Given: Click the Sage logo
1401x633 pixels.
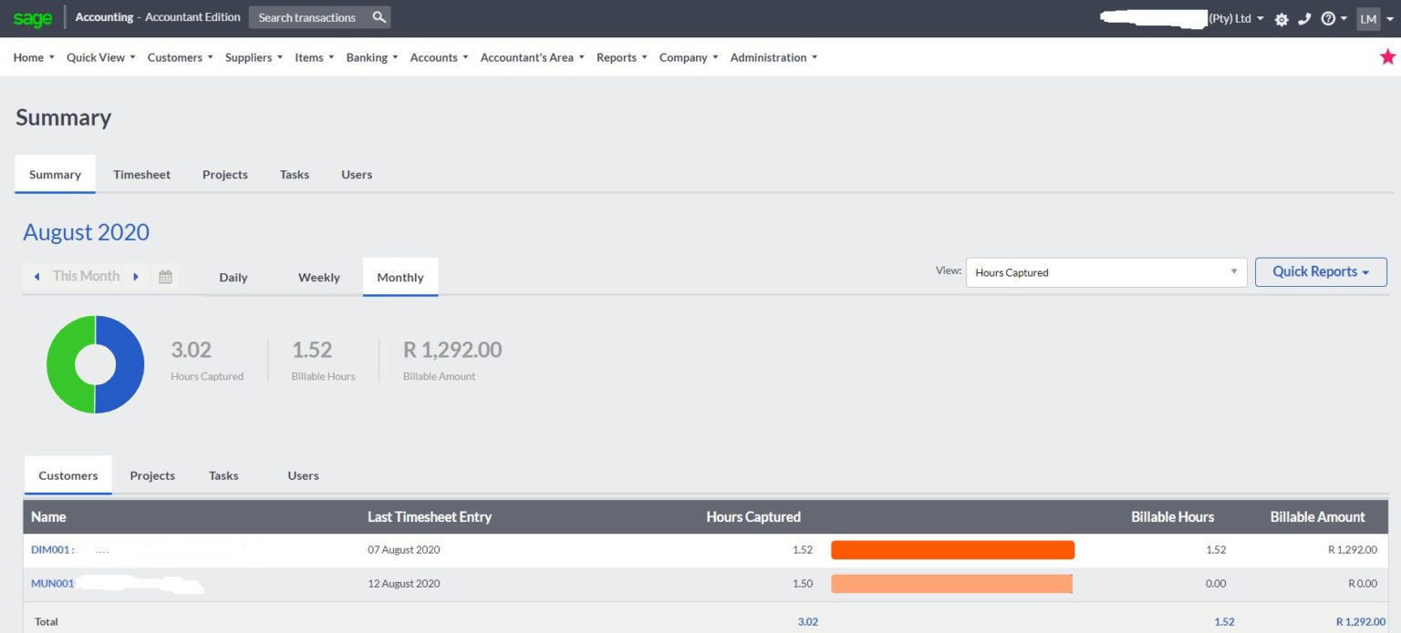Looking at the screenshot, I should (32, 17).
